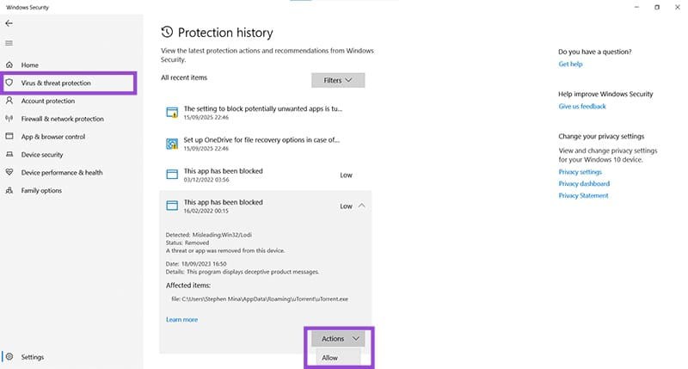
Task: Click the Home icon in sidebar
Action: coord(9,65)
